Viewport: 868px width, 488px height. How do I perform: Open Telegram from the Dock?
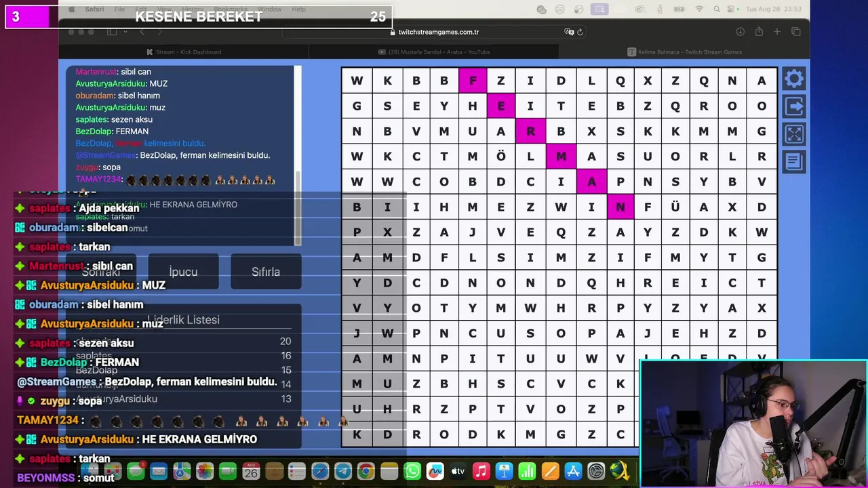pos(343,471)
